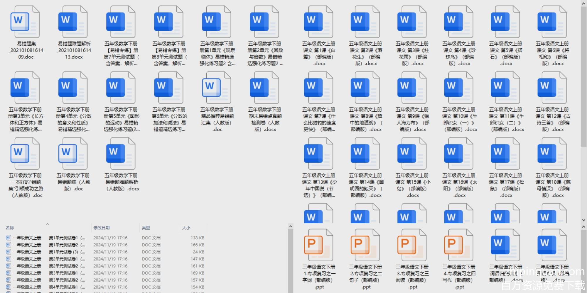Viewport: 587px width, 293px height.
Task: Sort the file list by 名称 column
Action: [x=10, y=228]
